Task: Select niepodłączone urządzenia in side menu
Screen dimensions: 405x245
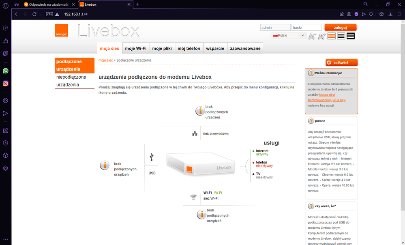Action: click(x=75, y=81)
